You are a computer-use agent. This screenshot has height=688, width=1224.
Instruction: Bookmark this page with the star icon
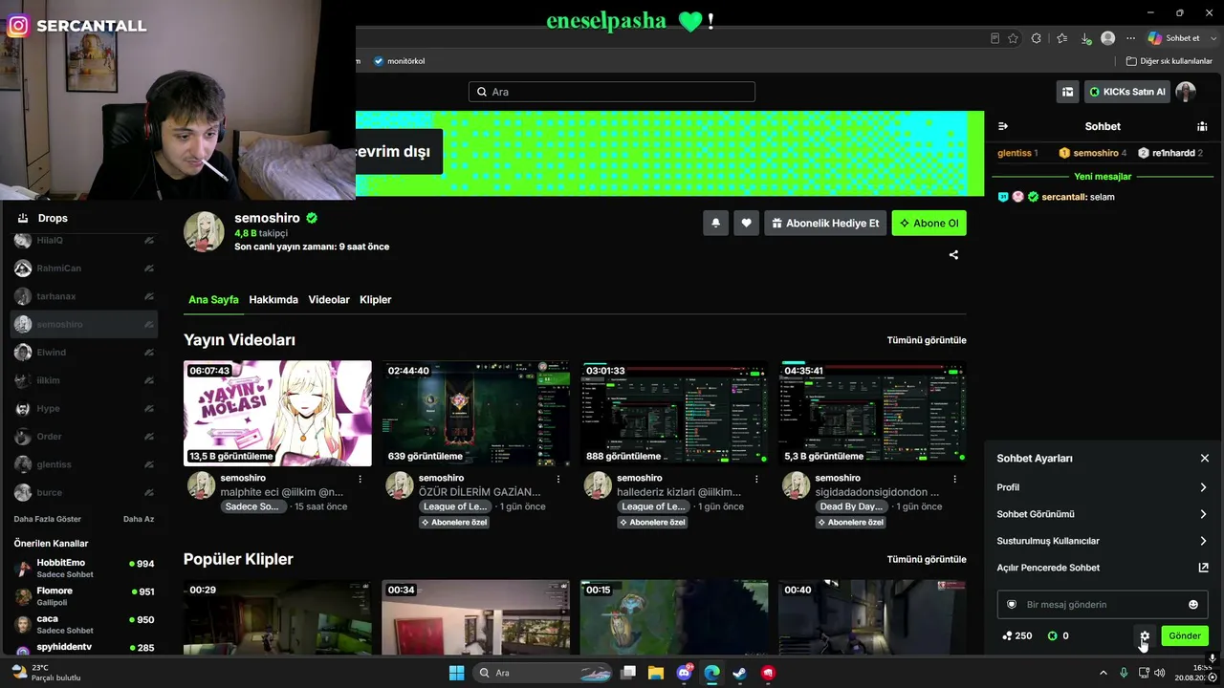point(1014,38)
